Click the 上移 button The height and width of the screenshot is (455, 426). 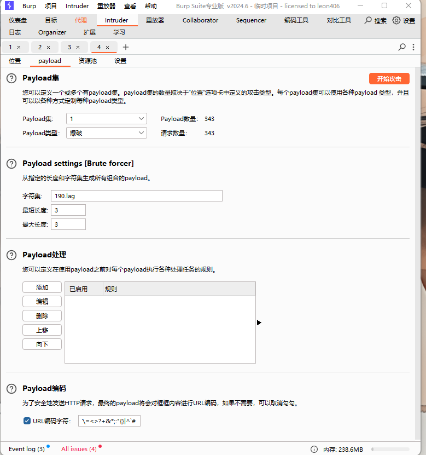[x=42, y=330]
